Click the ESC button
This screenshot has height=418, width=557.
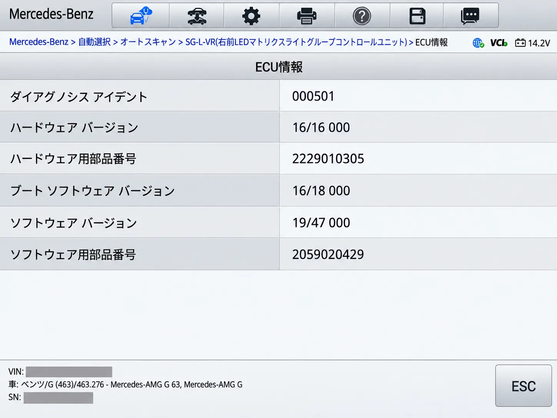tap(524, 386)
